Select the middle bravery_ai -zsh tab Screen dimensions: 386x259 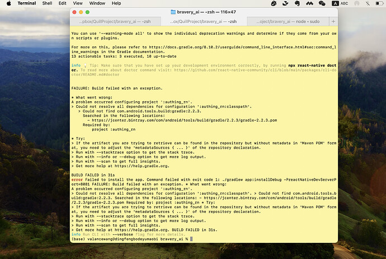(203, 21)
